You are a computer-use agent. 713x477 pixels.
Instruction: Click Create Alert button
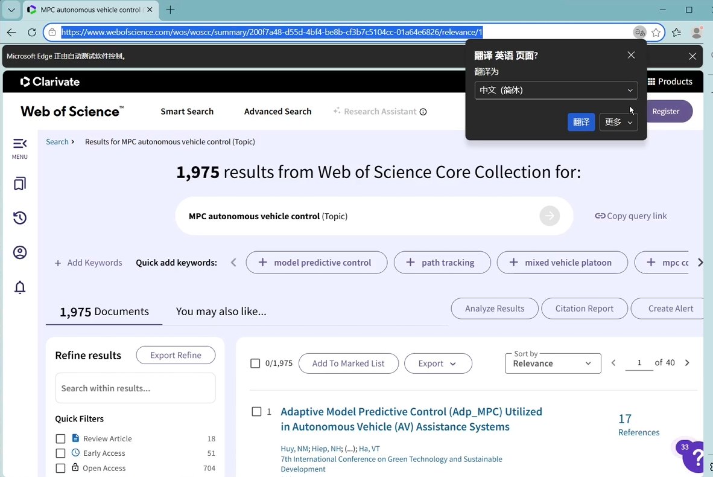tap(669, 309)
